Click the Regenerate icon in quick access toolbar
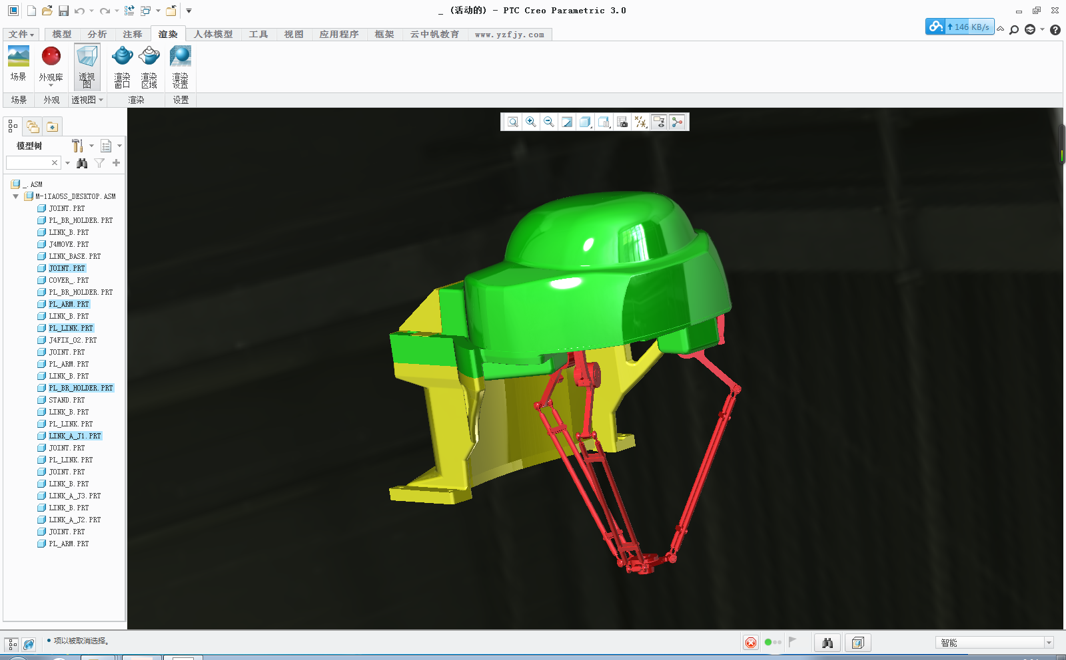The width and height of the screenshot is (1066, 660). (129, 11)
